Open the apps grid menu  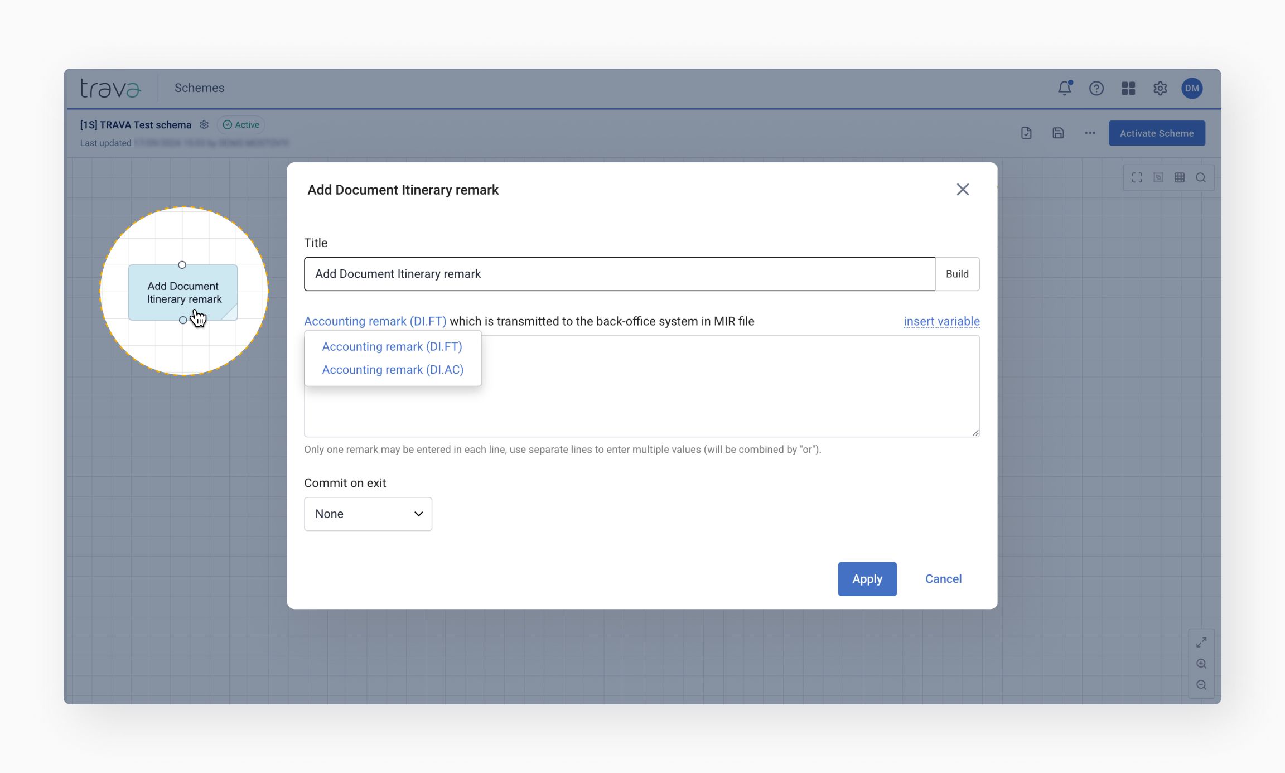pos(1128,88)
